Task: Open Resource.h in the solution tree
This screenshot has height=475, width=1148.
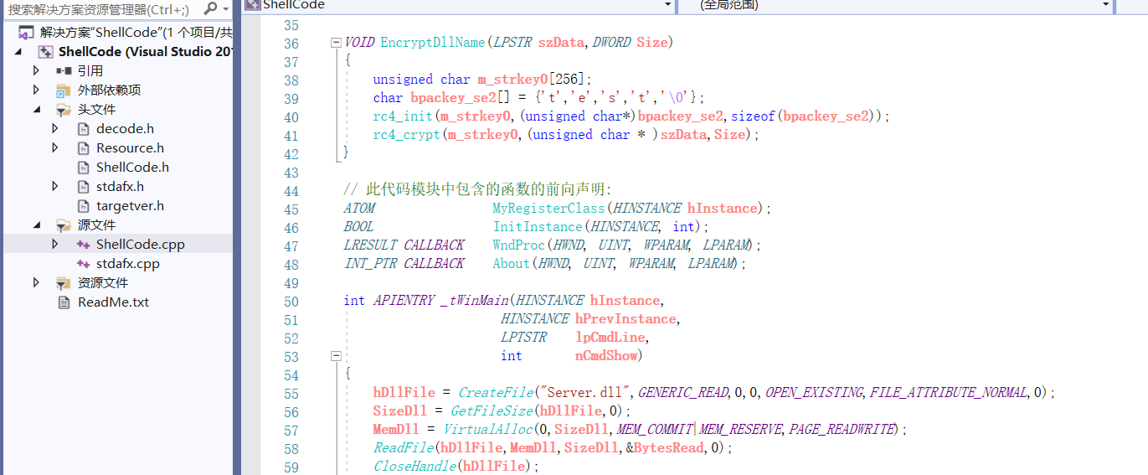Action: tap(130, 148)
